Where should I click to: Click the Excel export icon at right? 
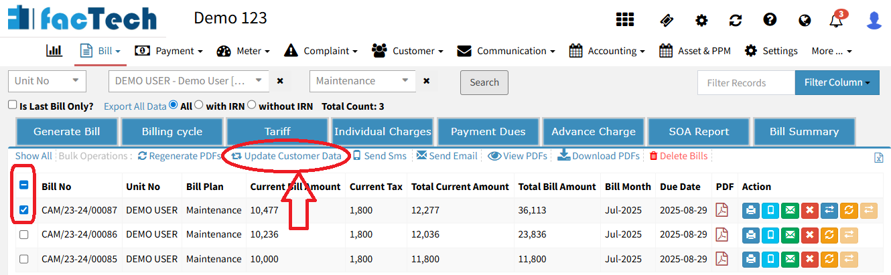tap(879, 157)
